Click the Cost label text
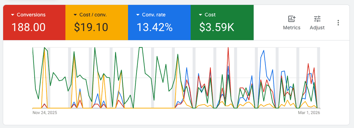 click(210, 15)
